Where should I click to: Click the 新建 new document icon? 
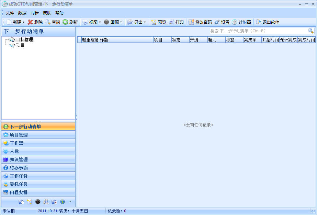click(9, 22)
